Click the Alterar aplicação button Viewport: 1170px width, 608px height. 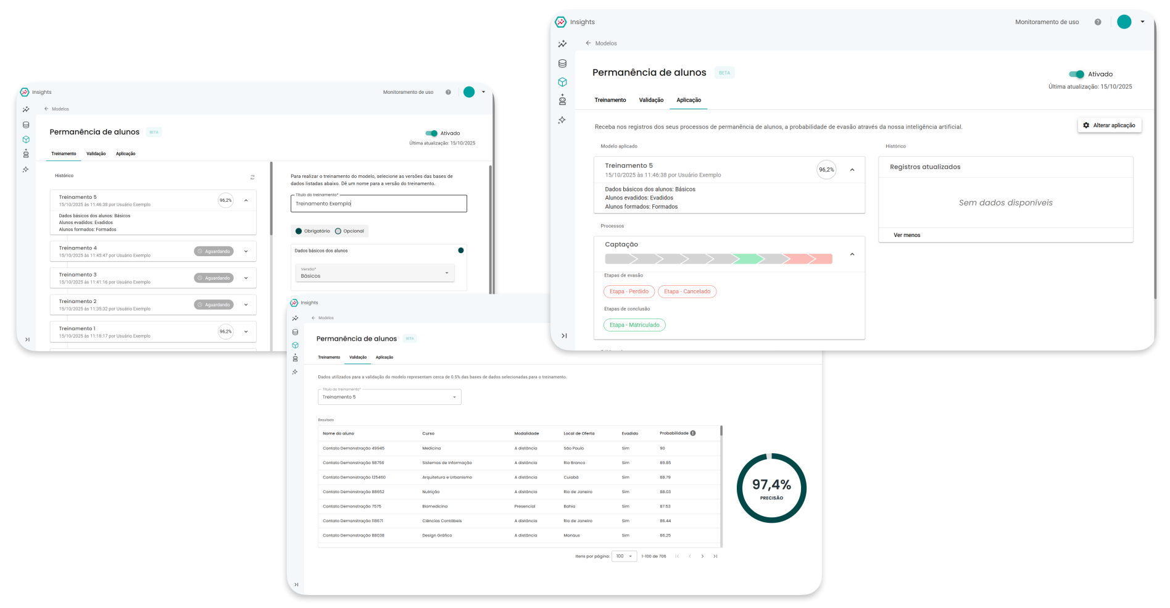coord(1110,125)
